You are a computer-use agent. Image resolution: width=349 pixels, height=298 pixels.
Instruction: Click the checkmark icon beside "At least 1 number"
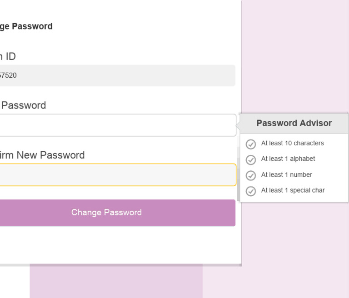pyautogui.click(x=251, y=175)
